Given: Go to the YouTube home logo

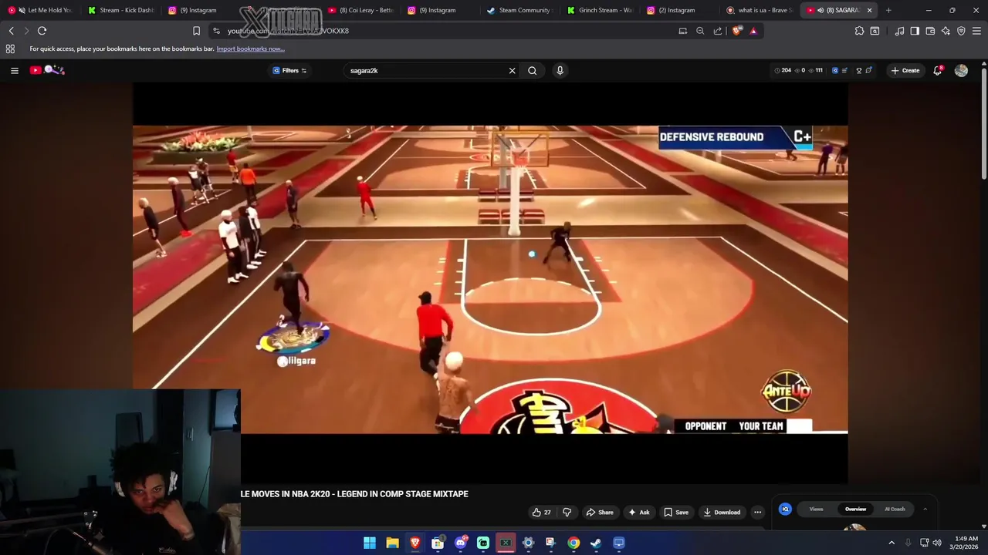Looking at the screenshot, I should pos(47,70).
